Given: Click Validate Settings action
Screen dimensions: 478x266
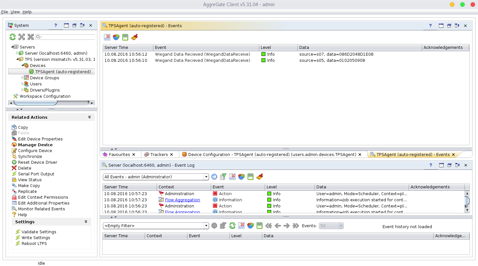Looking at the screenshot, I should tap(39, 232).
